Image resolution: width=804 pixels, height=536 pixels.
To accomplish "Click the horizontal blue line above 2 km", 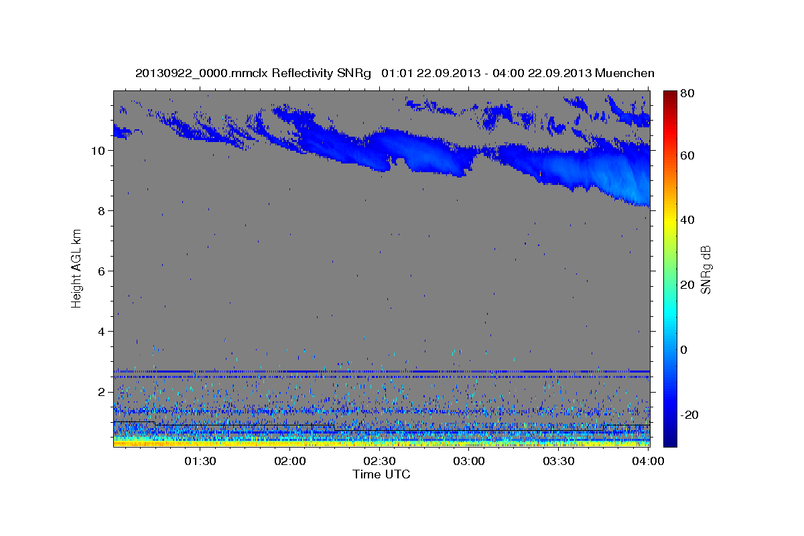I will (x=381, y=371).
